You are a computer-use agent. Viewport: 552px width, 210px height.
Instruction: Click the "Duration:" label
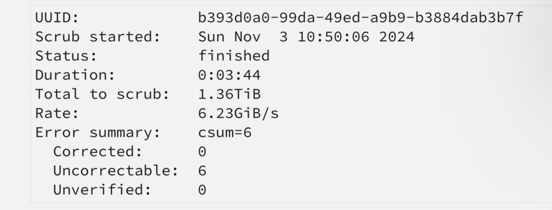tap(75, 75)
